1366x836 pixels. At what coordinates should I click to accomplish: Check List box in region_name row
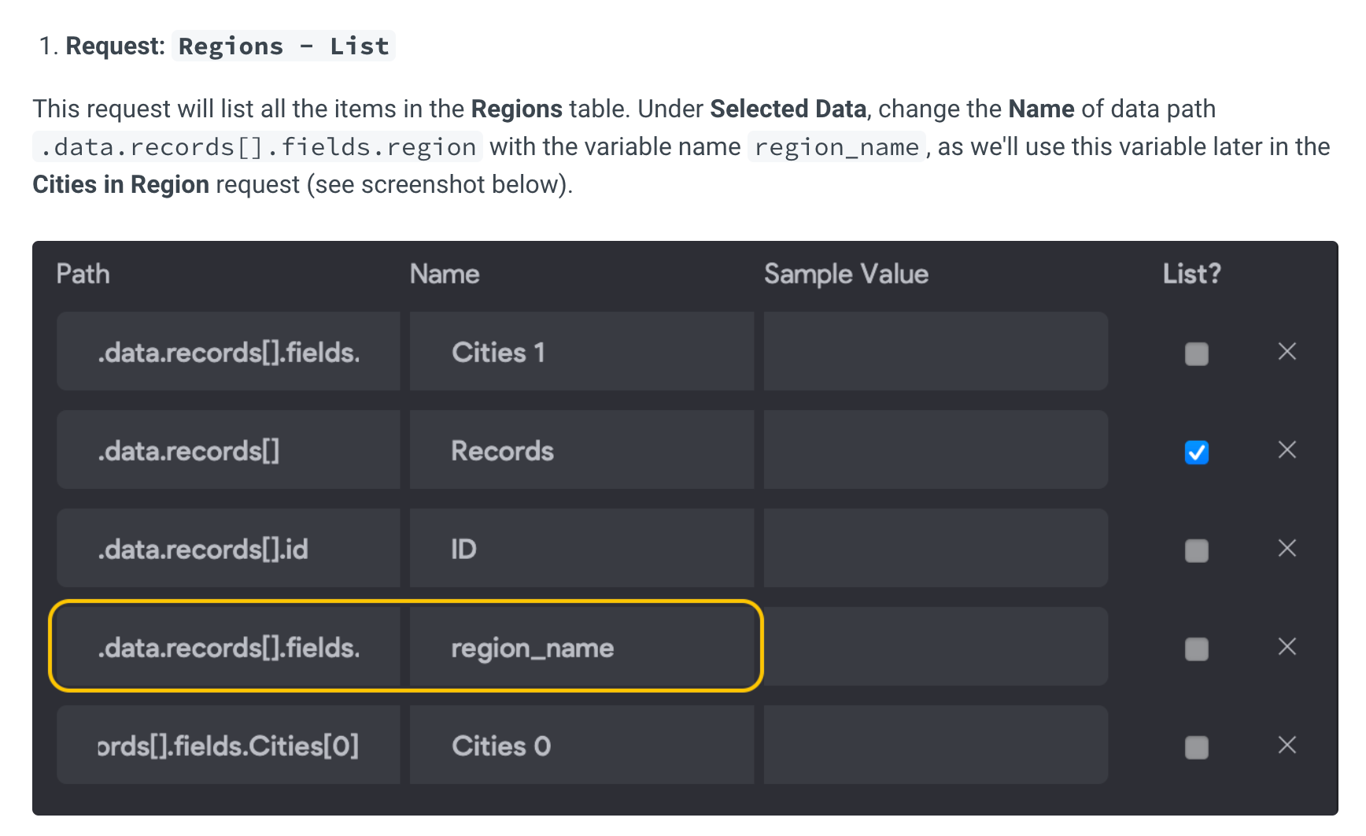(1196, 649)
